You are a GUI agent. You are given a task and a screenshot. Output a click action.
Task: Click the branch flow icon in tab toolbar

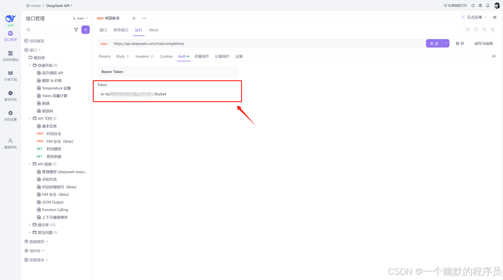pos(484,29)
